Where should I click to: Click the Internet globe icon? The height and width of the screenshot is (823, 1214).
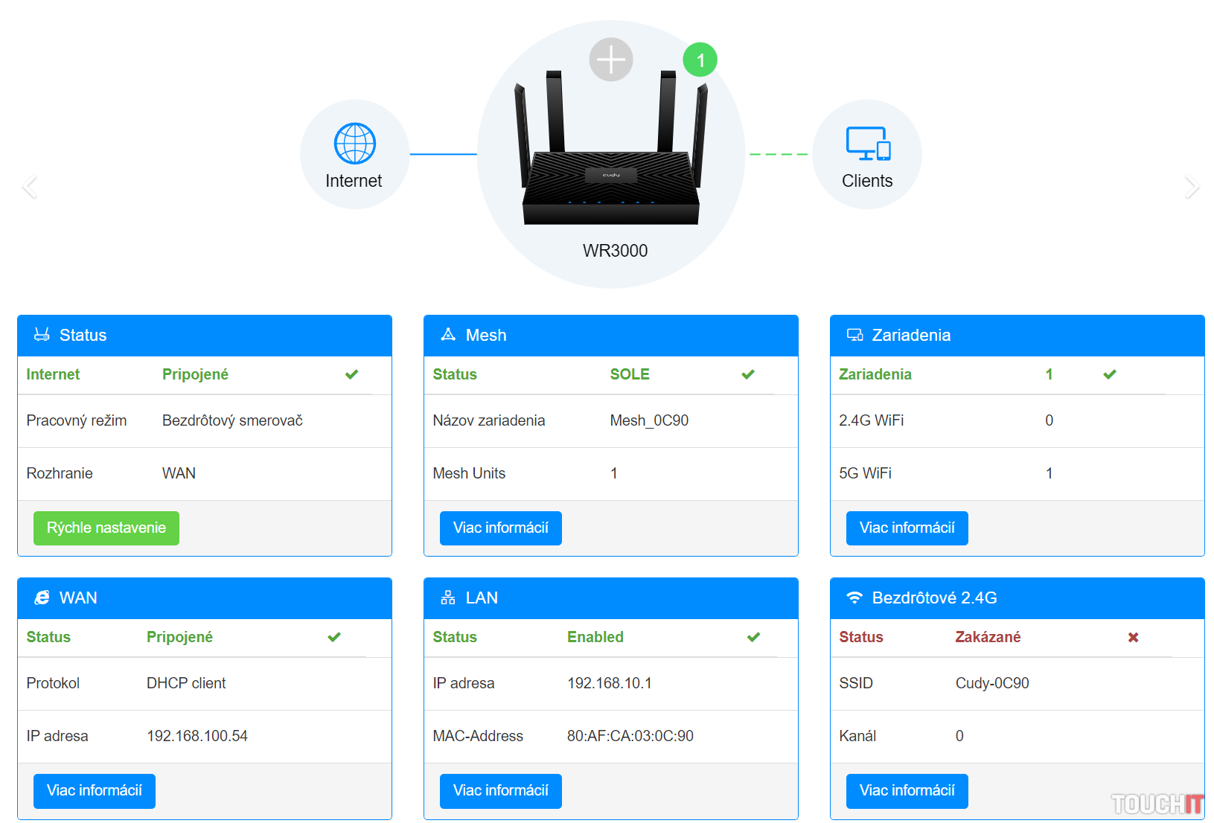[x=354, y=144]
